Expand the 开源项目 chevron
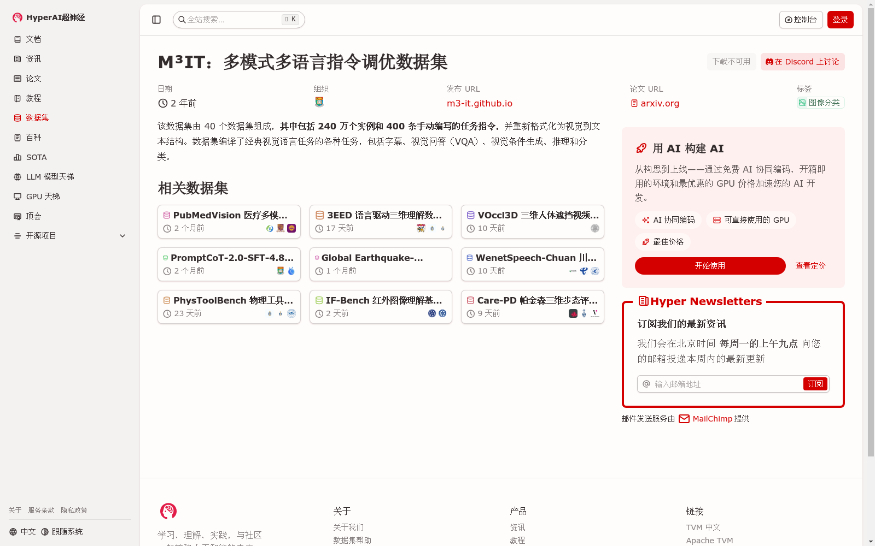 [122, 236]
